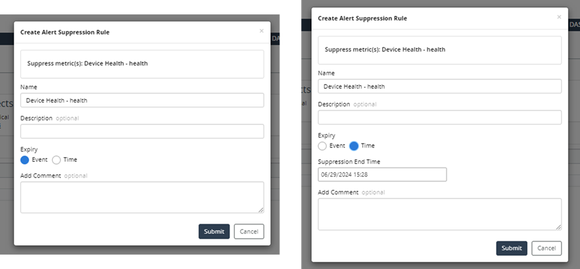580x269 pixels.
Task: Choose Time expiry in the left dialog
Action: 57,160
